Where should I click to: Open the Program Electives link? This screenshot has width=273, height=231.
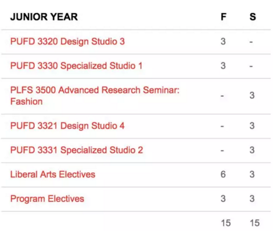click(47, 198)
